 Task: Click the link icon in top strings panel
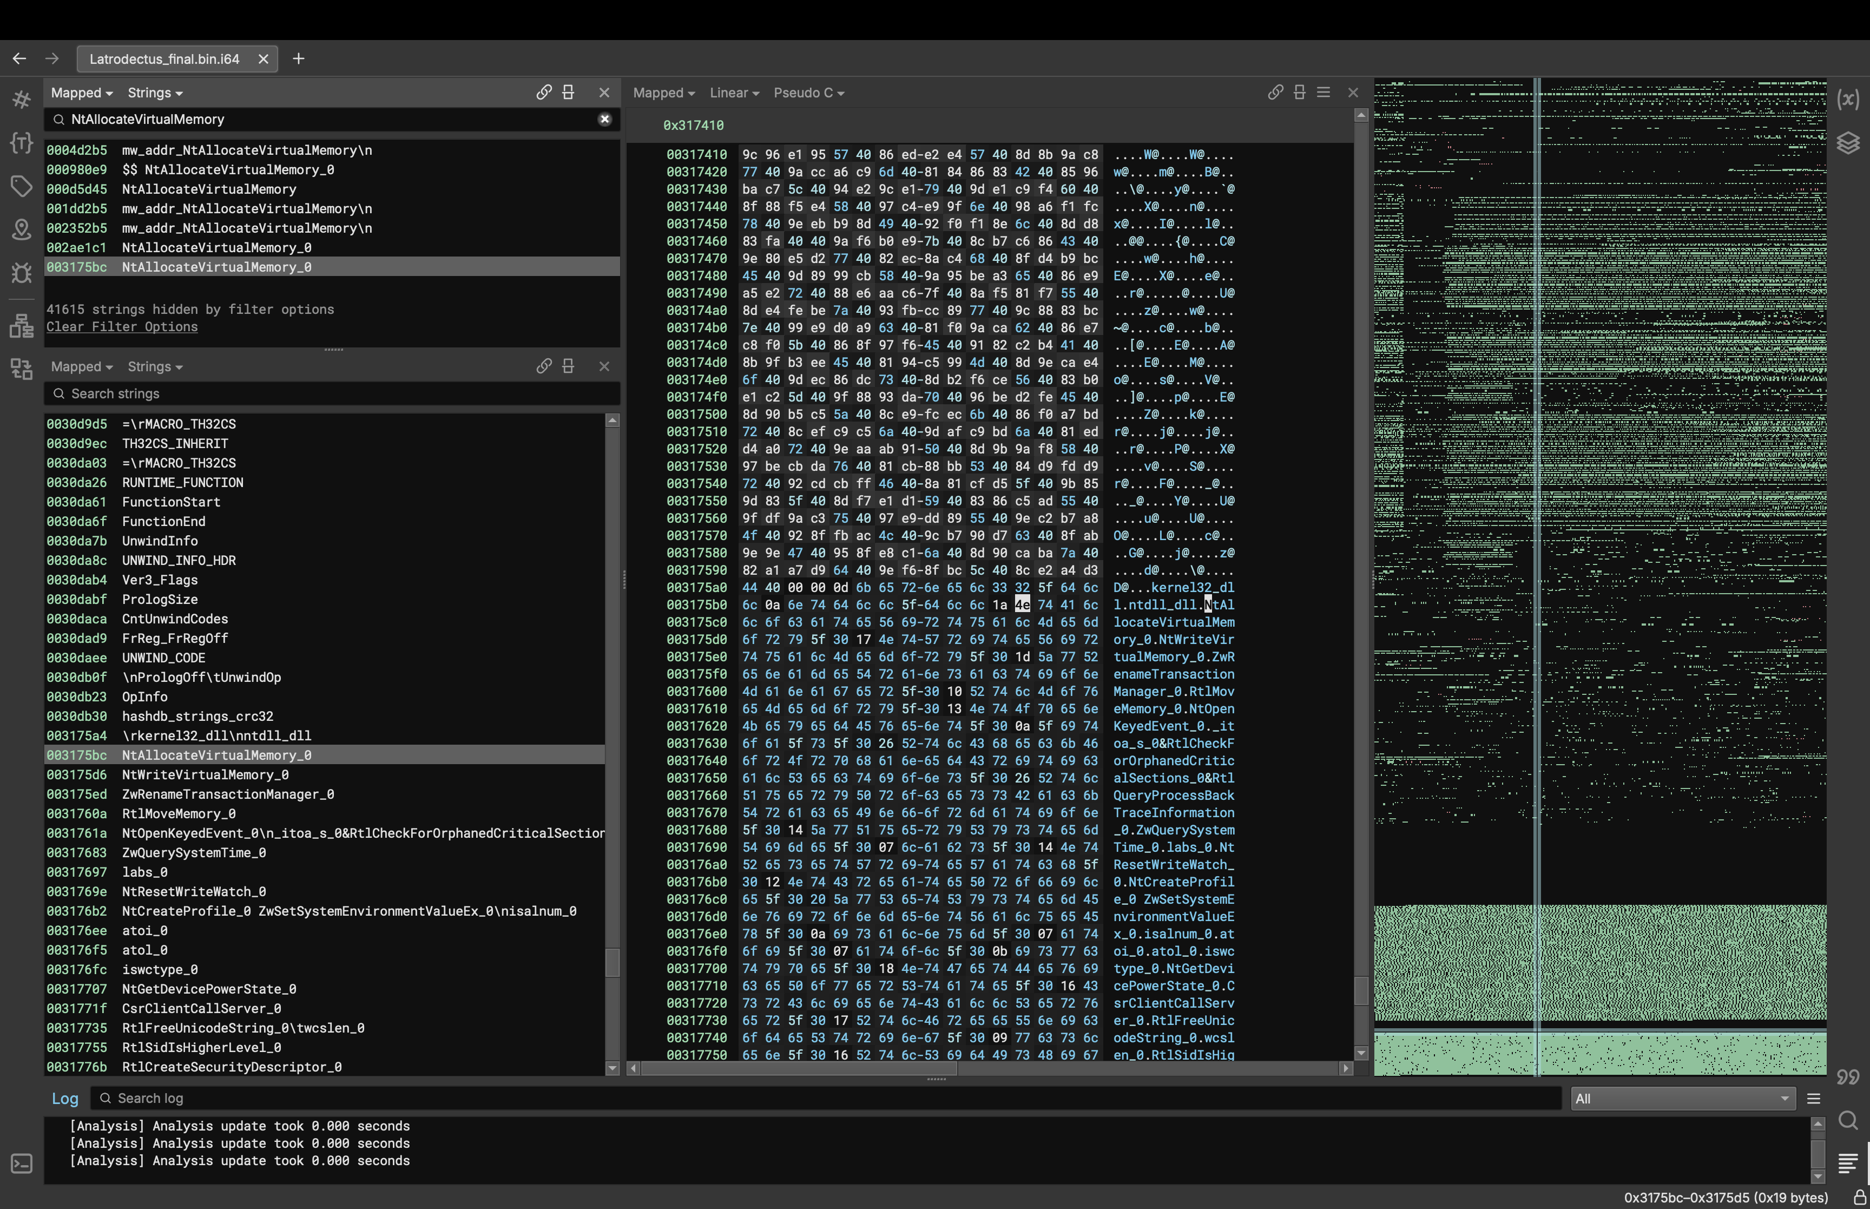[544, 93]
